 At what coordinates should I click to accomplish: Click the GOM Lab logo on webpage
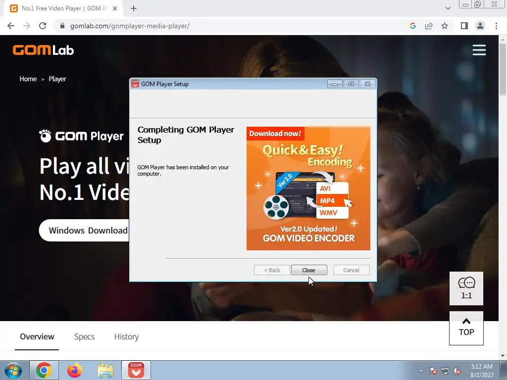click(44, 50)
